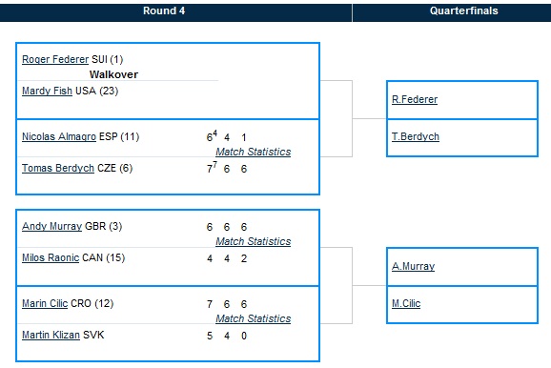
Task: Click M.Cilic in Quarterfinals box
Action: click(x=406, y=303)
